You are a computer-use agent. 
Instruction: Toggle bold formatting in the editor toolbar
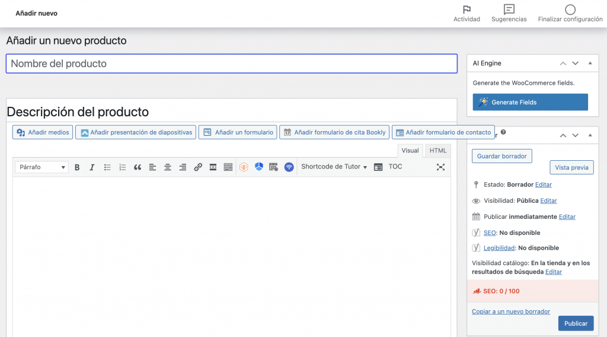tap(77, 167)
